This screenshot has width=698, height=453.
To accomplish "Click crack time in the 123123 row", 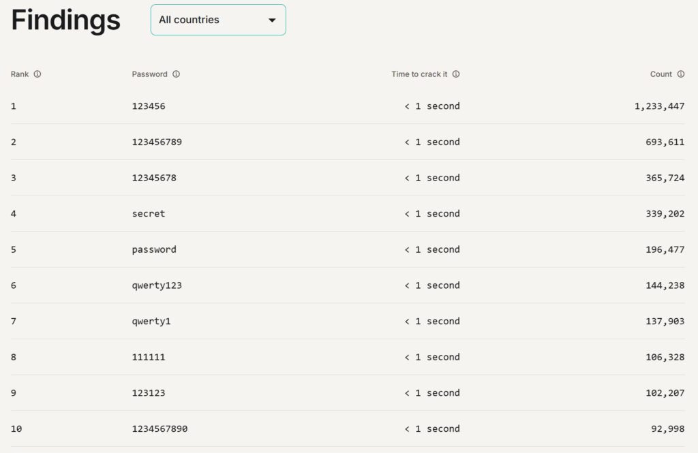I will click(432, 393).
